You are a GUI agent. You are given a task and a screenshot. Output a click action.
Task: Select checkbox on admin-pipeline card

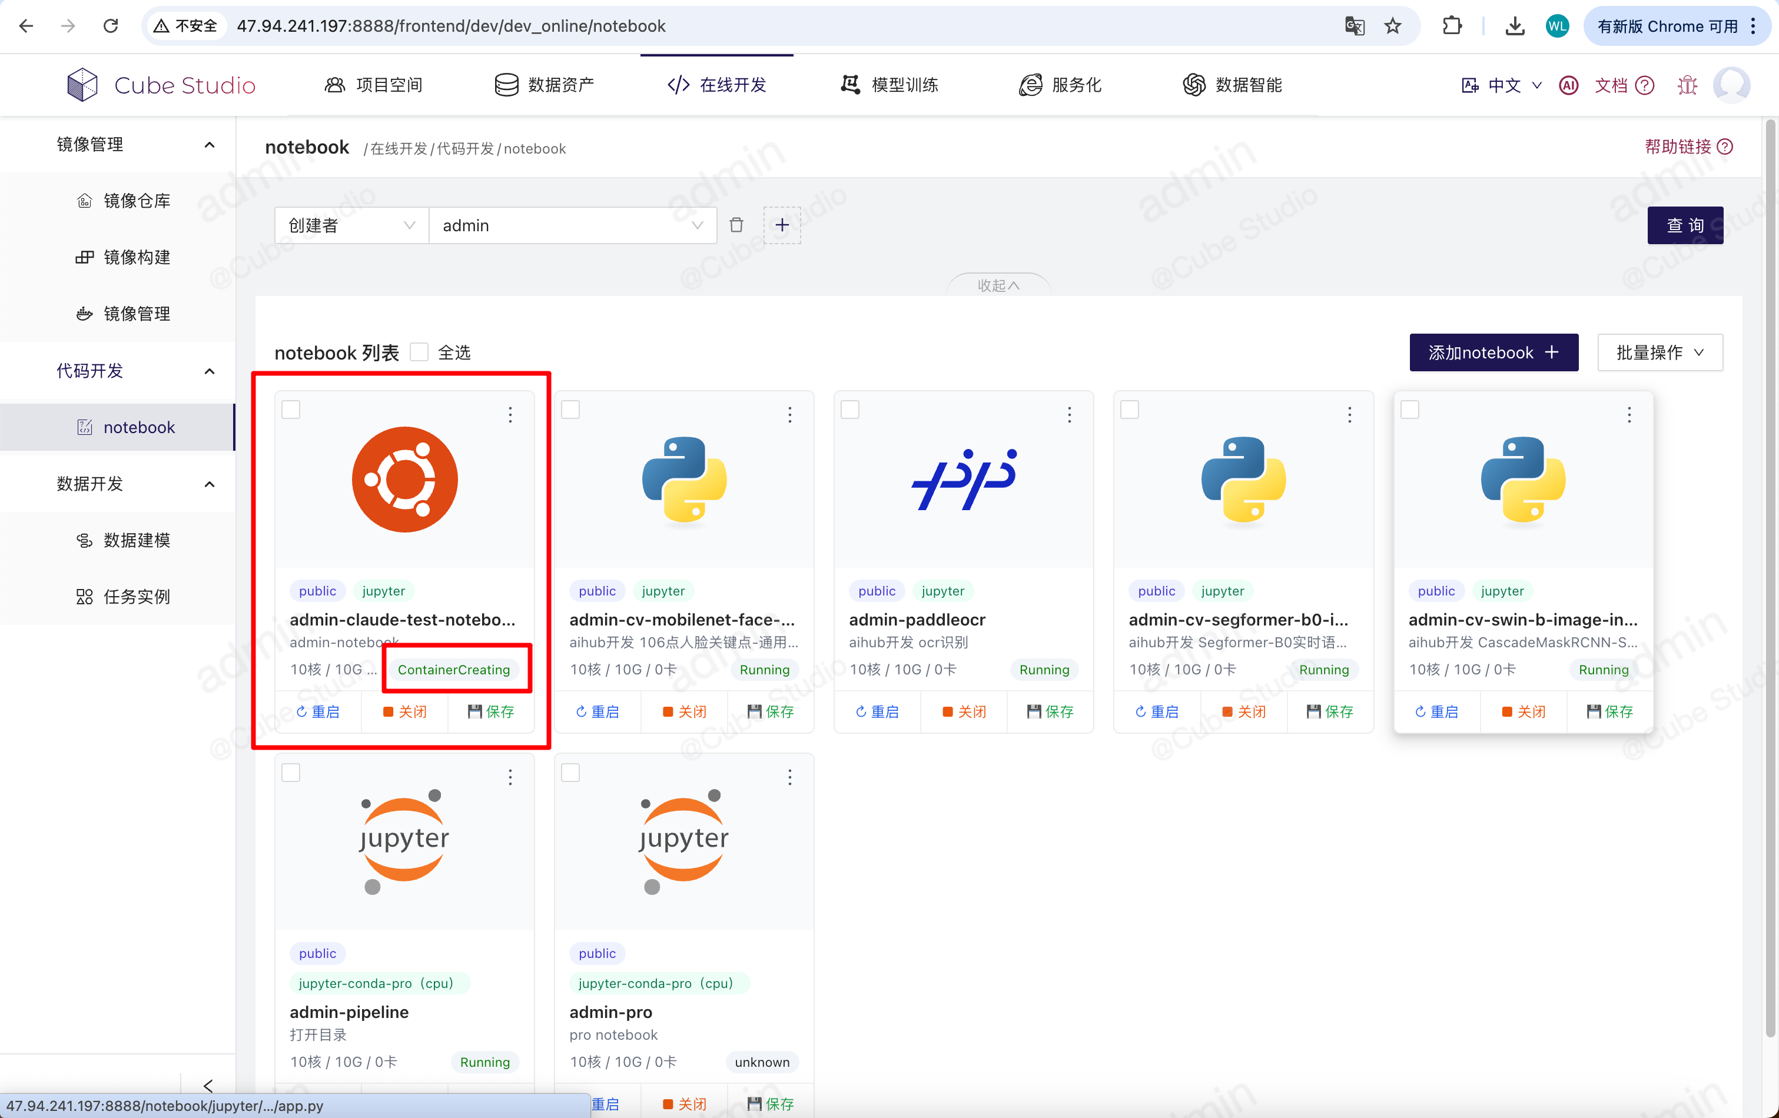pos(291,773)
